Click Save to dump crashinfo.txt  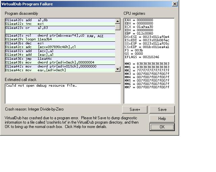point(162,110)
